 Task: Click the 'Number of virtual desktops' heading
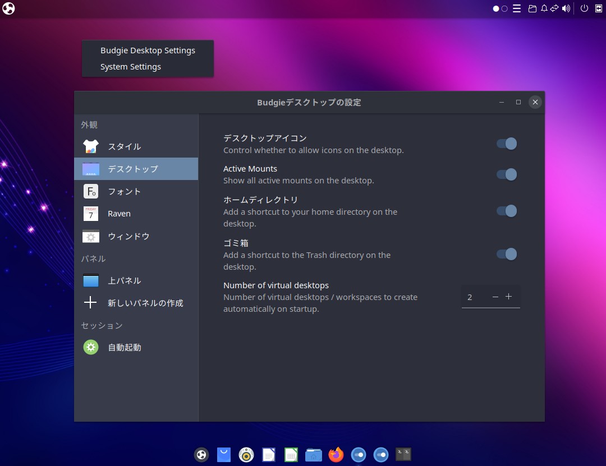[x=276, y=285]
